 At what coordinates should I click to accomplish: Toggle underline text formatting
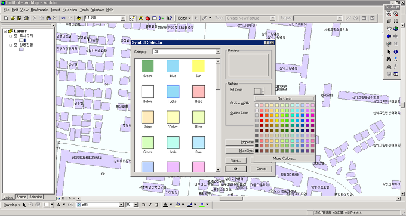tap(156, 205)
